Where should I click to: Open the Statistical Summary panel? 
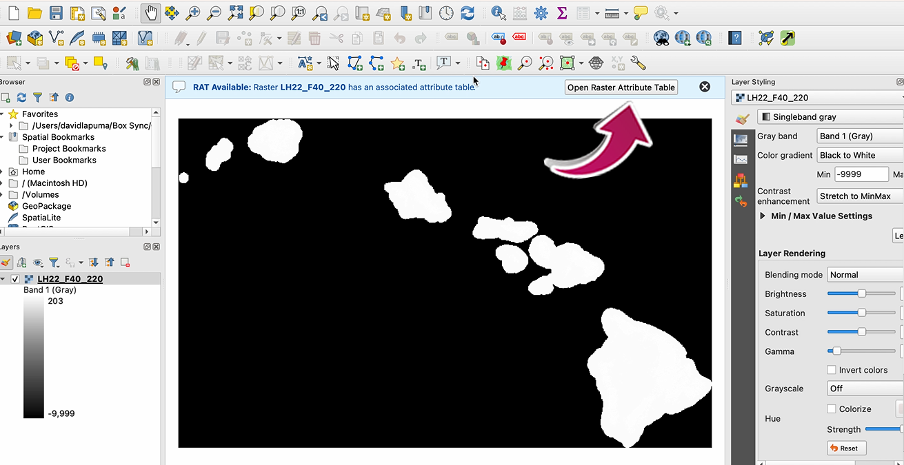(x=563, y=12)
